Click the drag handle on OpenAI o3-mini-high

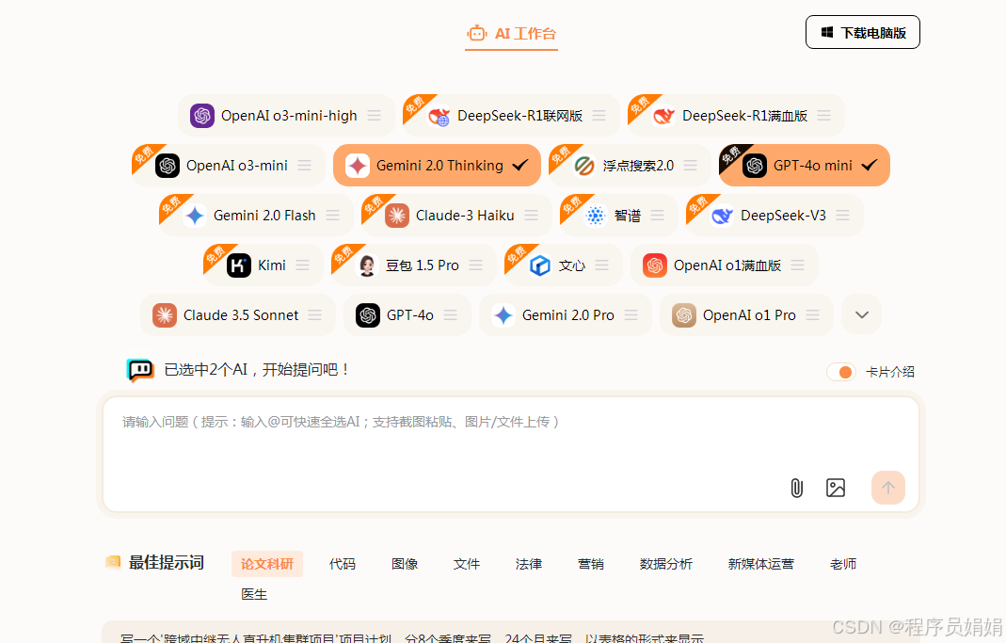tap(374, 116)
